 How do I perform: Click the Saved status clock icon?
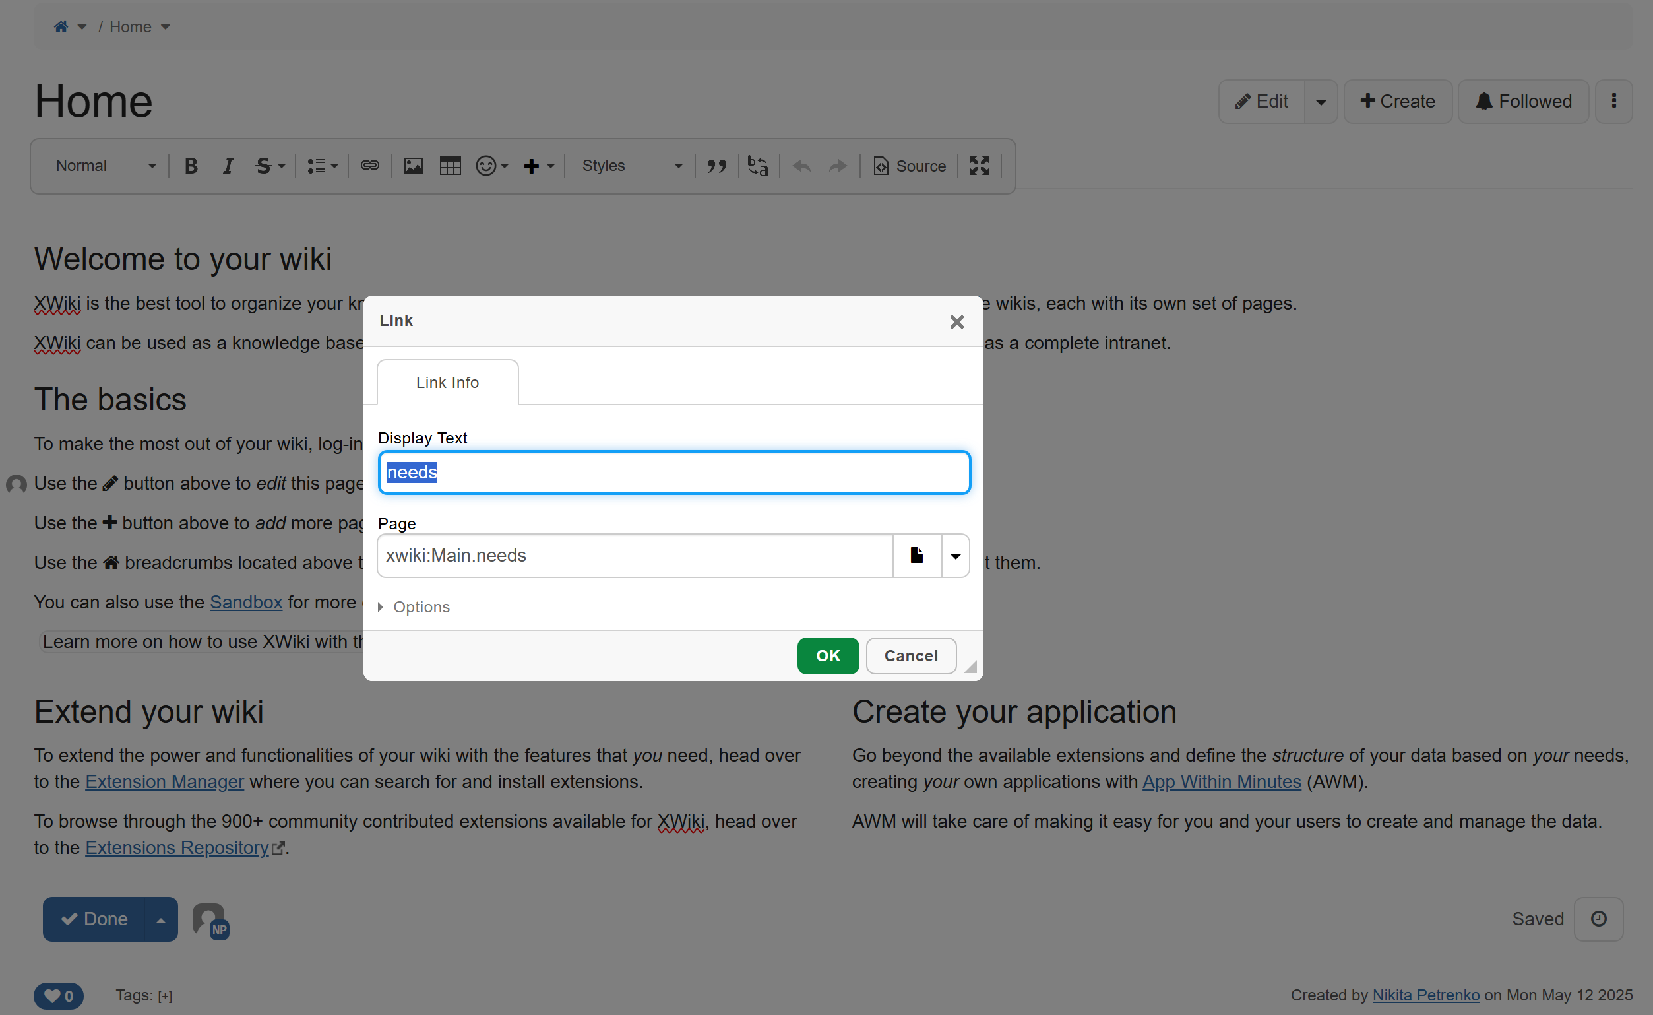tap(1599, 919)
